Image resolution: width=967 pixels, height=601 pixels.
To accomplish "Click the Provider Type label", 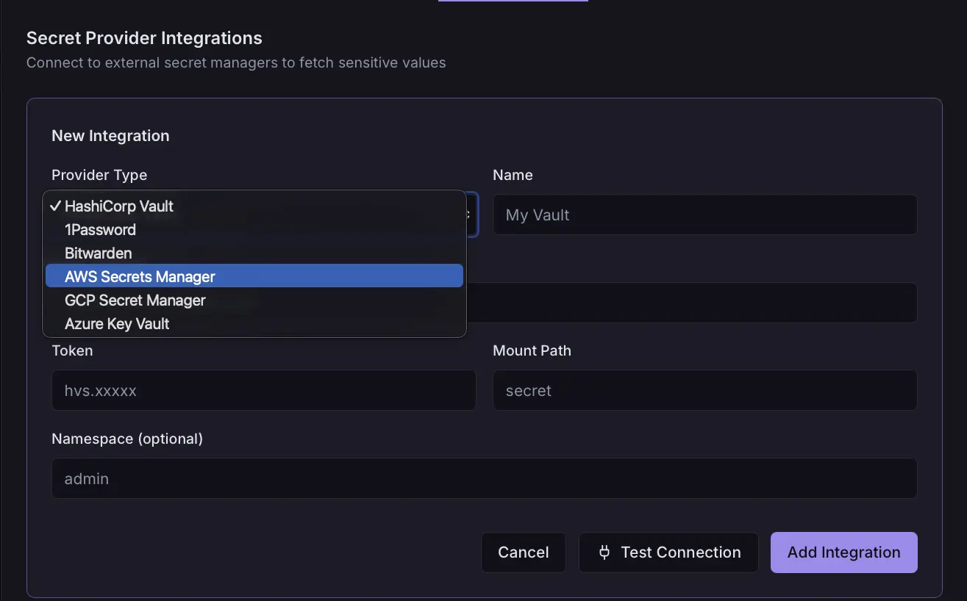I will (99, 175).
